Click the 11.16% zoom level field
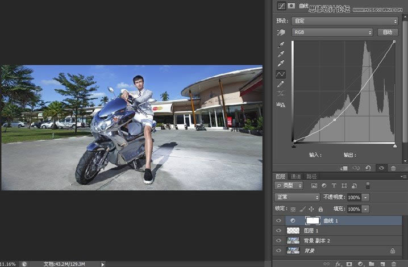The image size is (408, 267). 8,264
